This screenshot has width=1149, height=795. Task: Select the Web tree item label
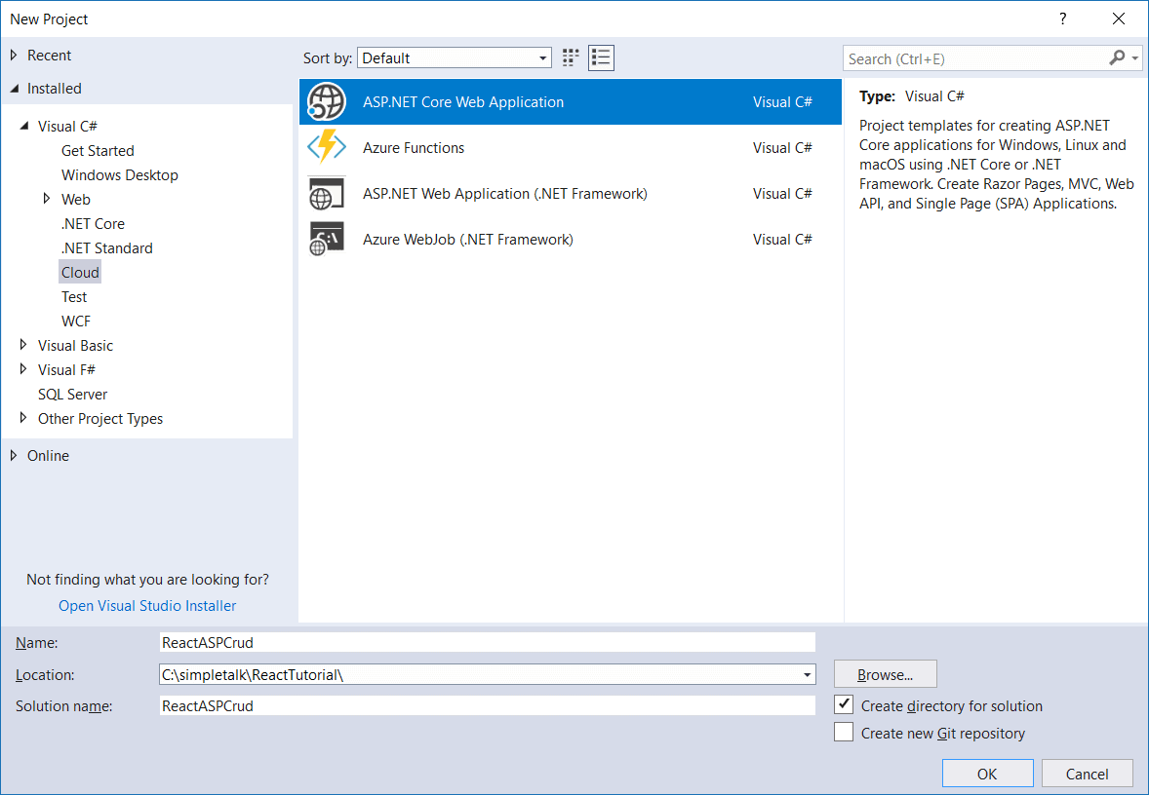75,199
